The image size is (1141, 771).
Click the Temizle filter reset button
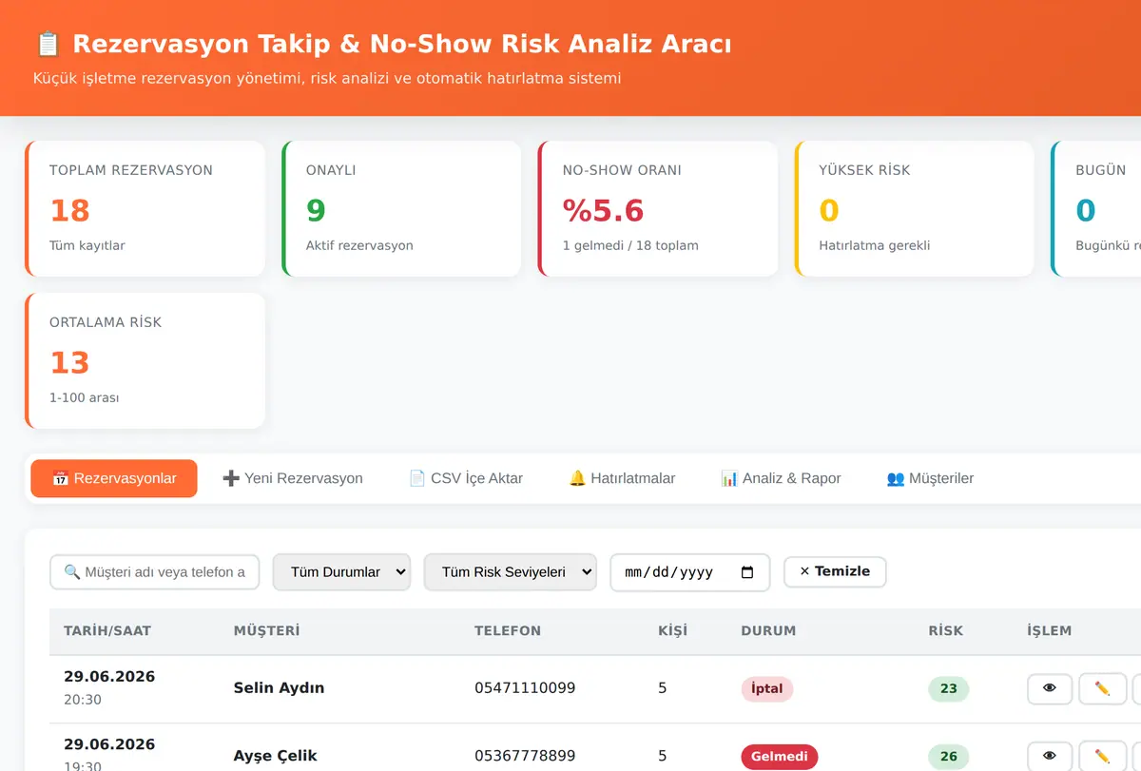point(835,571)
